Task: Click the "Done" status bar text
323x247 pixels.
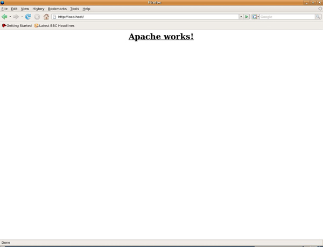Action: [x=6, y=243]
